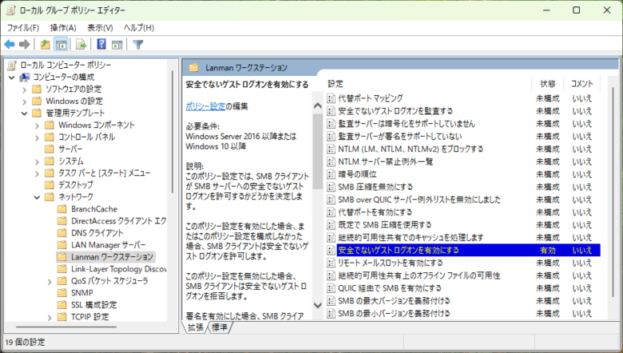Open the ヘルプ(H) menu

(139, 28)
